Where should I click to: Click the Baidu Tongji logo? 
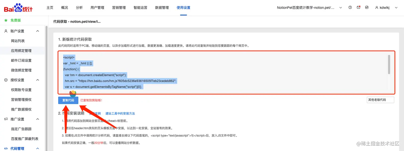click(x=18, y=8)
